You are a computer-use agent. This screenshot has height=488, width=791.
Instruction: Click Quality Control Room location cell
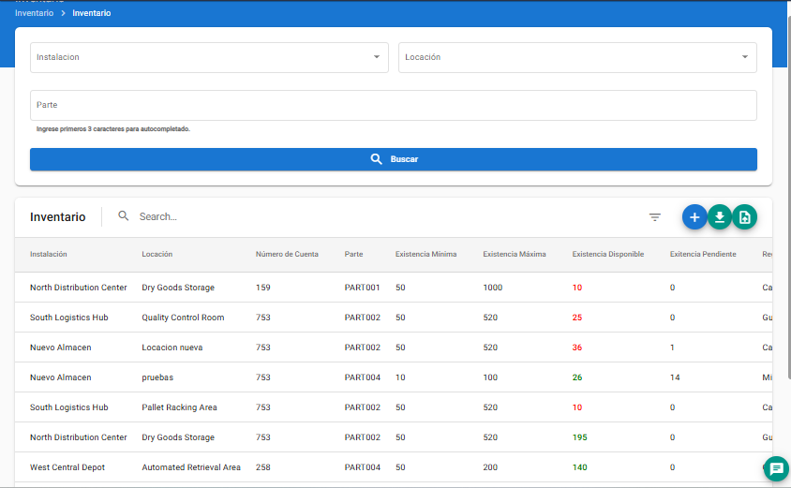(183, 318)
